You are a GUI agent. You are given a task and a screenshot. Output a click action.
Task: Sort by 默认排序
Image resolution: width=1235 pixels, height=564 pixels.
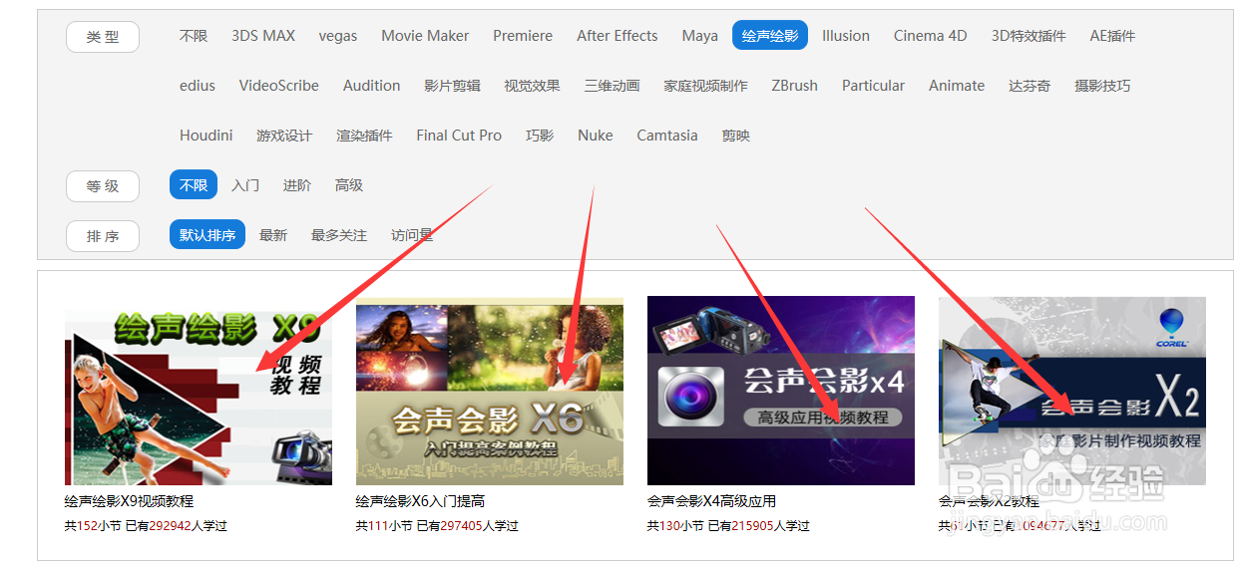pos(207,235)
